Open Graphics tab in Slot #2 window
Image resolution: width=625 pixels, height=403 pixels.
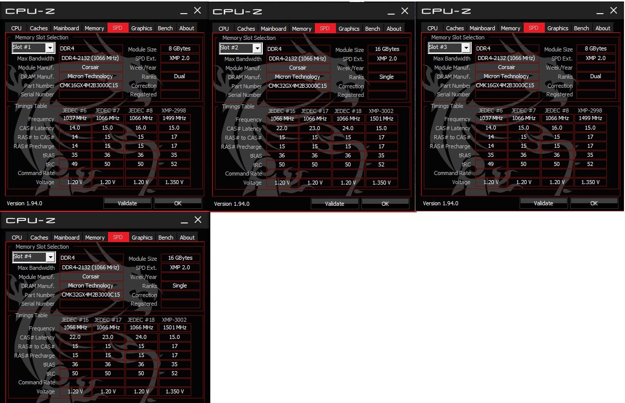click(x=349, y=29)
